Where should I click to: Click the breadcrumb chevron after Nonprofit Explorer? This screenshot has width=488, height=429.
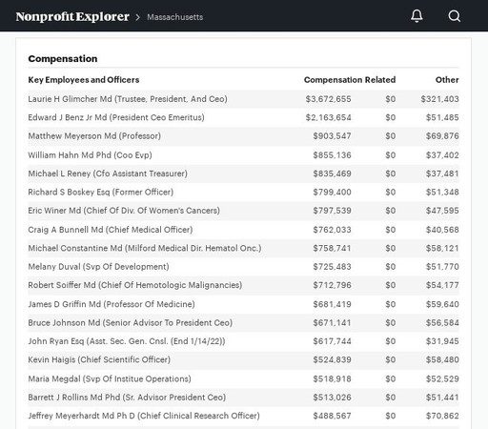tap(138, 17)
